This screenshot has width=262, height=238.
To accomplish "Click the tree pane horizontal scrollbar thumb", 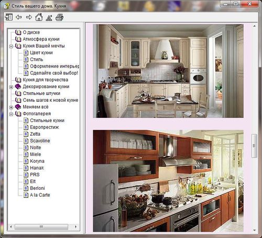I will coord(41,227).
